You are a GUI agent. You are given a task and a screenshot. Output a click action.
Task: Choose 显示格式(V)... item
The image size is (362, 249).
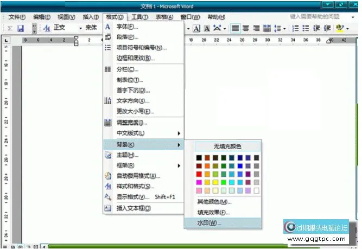143,197
